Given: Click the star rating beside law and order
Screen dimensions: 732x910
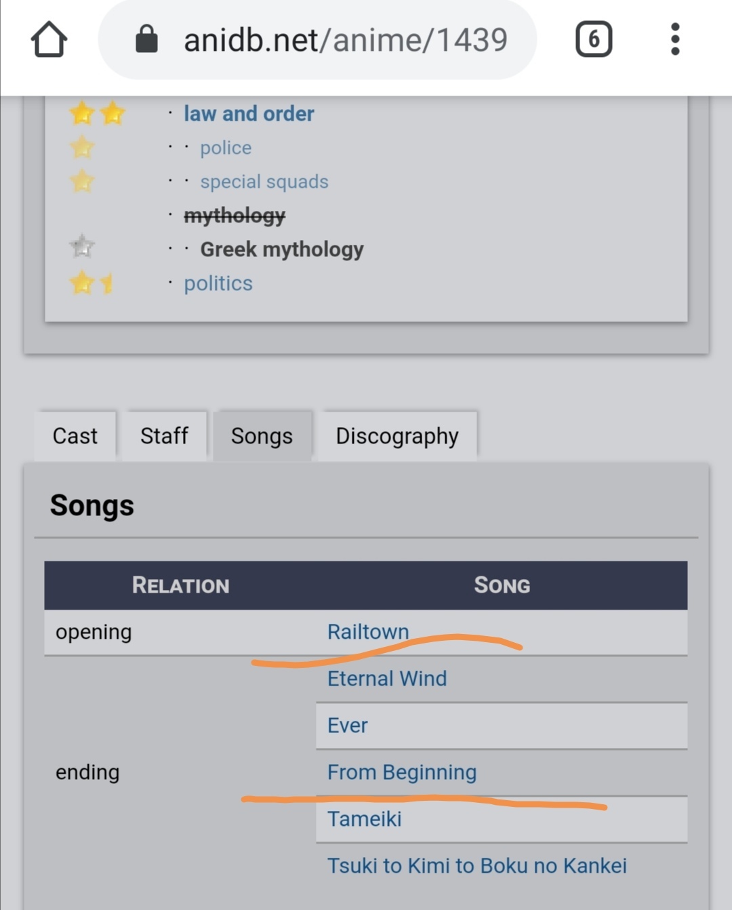Looking at the screenshot, I should (x=97, y=113).
